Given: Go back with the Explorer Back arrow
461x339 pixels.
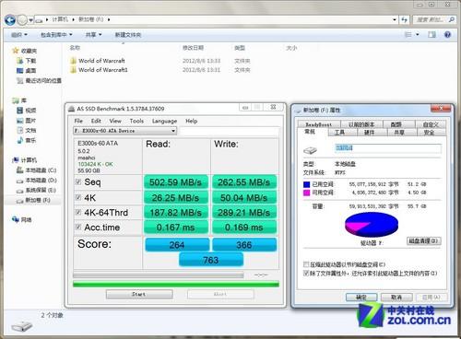Looking at the screenshot, I should (x=10, y=20).
